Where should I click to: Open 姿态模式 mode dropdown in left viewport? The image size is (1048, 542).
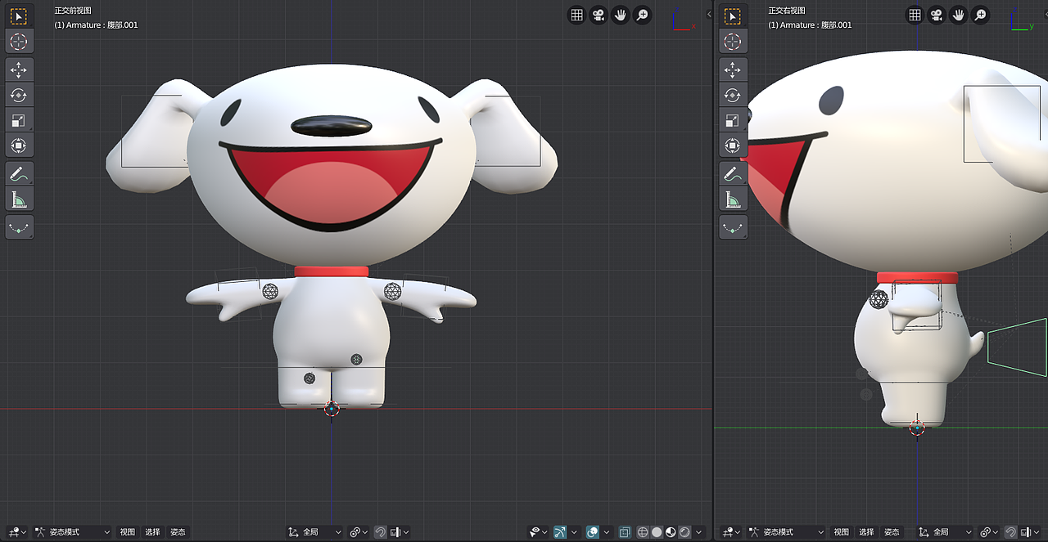coord(72,532)
